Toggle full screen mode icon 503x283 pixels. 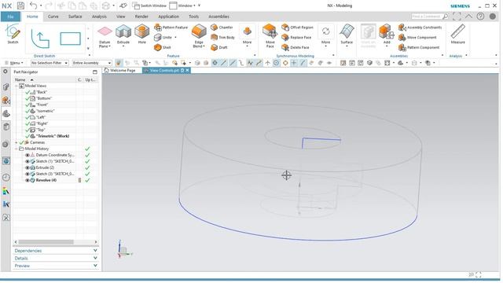[x=457, y=17]
